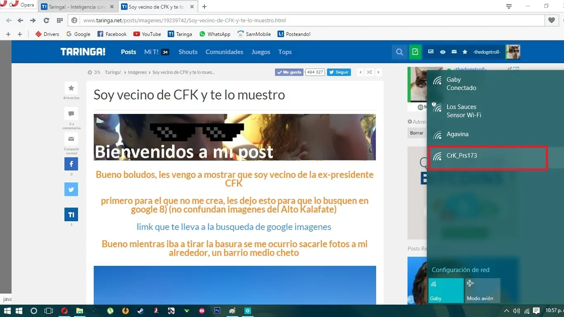The image size is (564, 317).
Task: Open the Taringa search icon
Action: pyautogui.click(x=399, y=52)
